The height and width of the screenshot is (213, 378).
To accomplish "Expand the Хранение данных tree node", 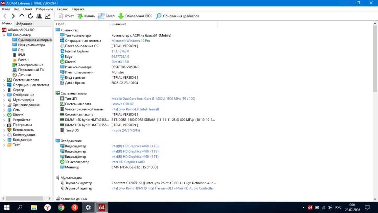I will pyautogui.click(x=4, y=105).
